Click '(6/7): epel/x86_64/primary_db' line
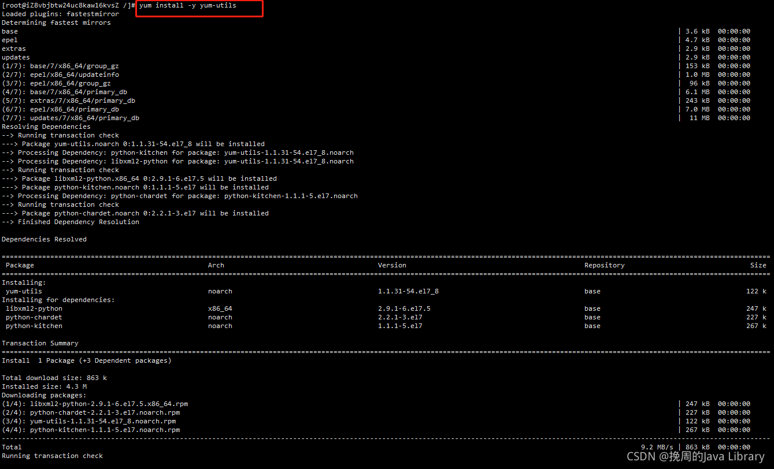This screenshot has width=774, height=469. pyautogui.click(x=60, y=109)
